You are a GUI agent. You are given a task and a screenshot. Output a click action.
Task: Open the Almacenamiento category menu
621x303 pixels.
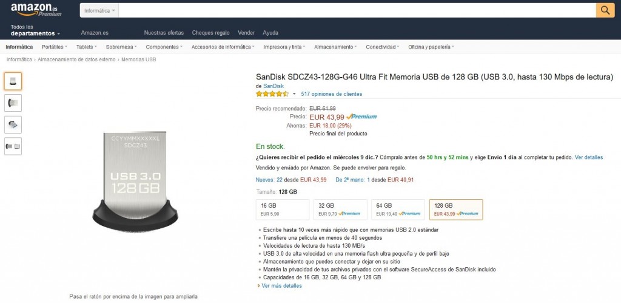point(335,47)
